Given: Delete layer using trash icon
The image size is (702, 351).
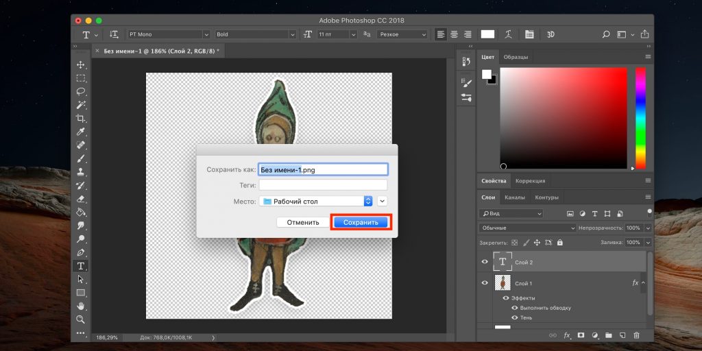Looking at the screenshot, I should 636,335.
